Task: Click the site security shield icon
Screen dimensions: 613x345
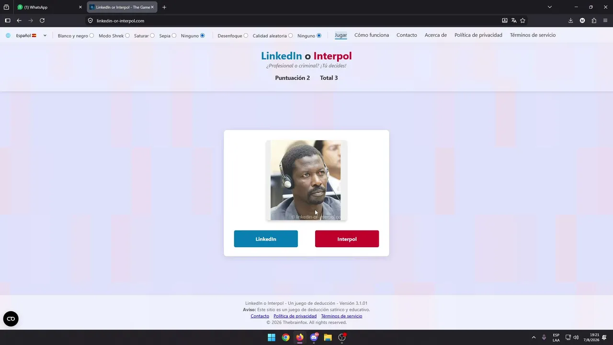Action: point(90,21)
